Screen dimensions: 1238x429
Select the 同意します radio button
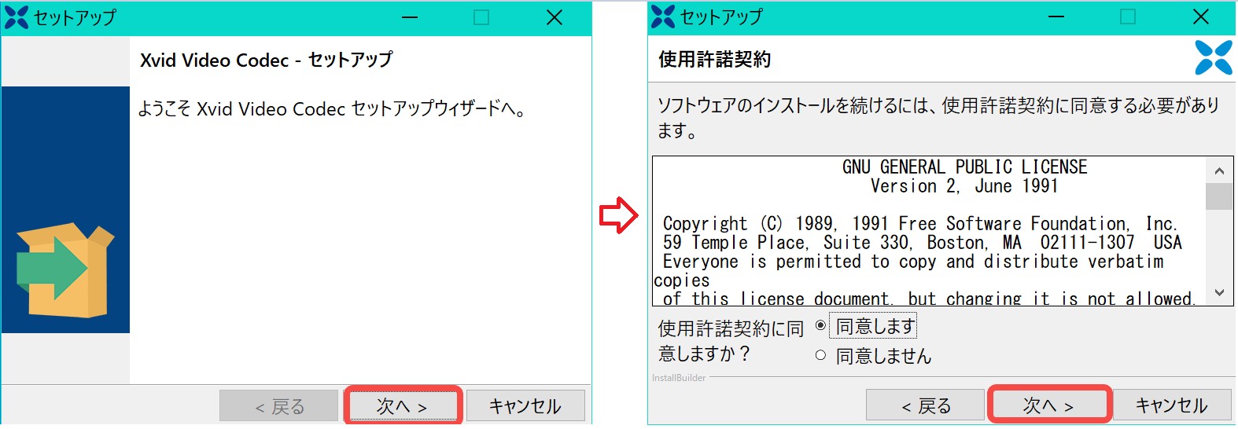click(x=821, y=324)
